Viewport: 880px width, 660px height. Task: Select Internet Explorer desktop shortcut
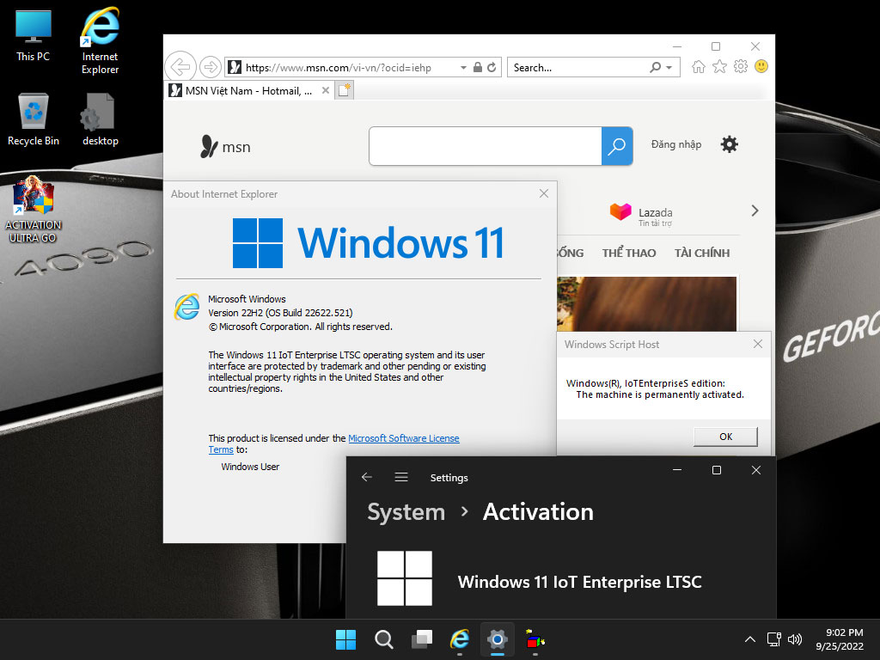[100, 40]
